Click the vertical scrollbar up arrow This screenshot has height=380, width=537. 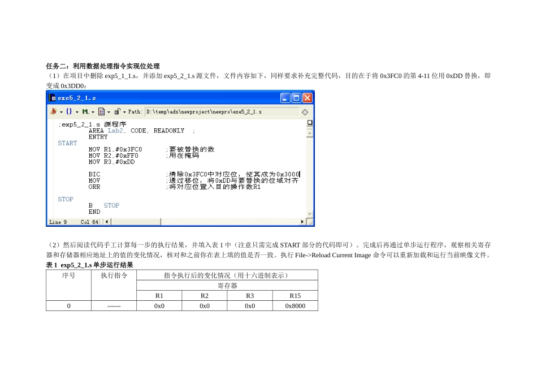(310, 133)
